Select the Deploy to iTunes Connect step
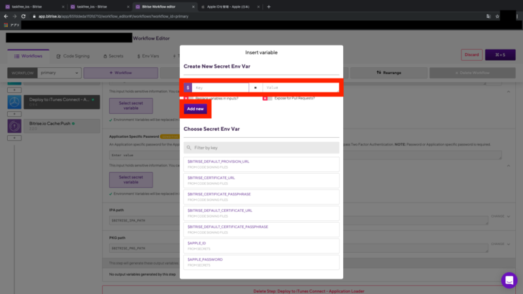 (x=61, y=102)
